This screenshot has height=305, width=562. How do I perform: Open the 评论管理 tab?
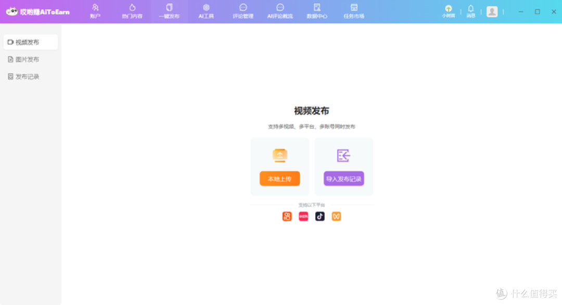(x=243, y=11)
